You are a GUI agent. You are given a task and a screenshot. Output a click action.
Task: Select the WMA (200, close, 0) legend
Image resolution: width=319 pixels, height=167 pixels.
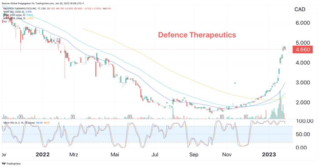15,18
